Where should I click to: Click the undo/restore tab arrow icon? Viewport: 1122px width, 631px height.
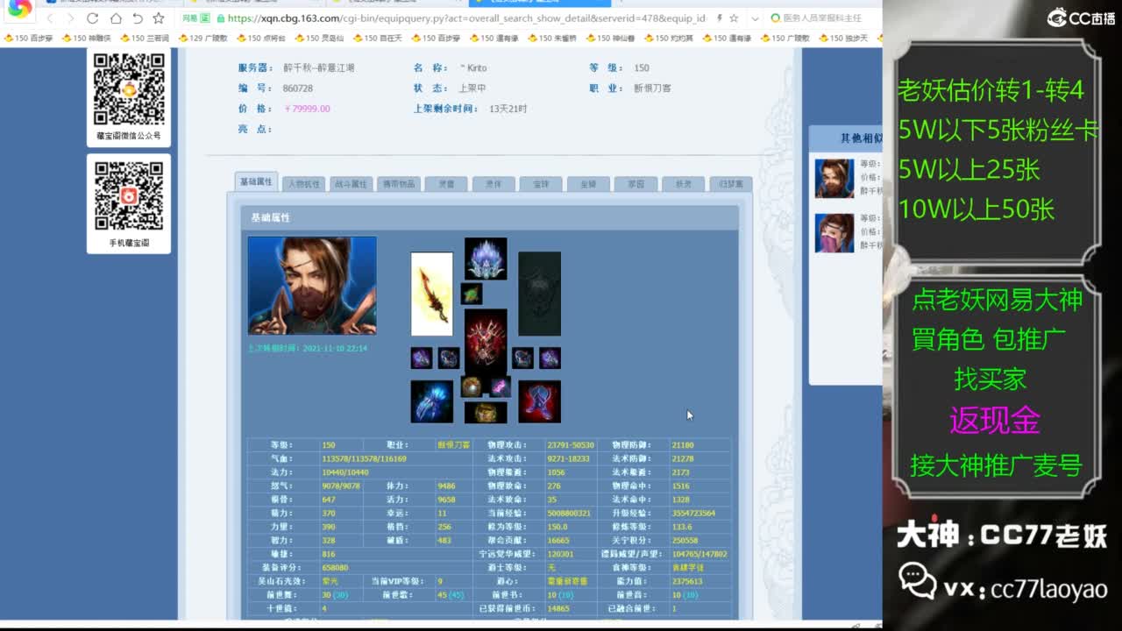(x=138, y=18)
